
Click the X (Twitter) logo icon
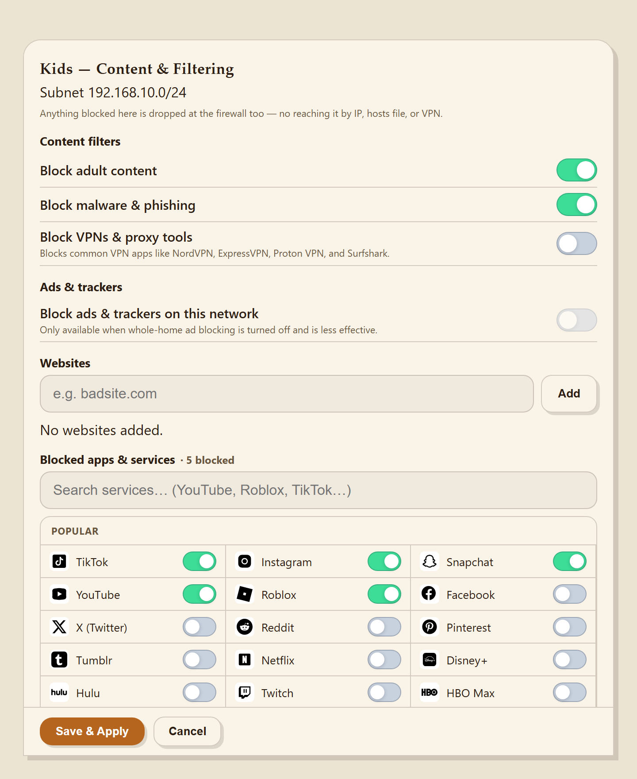(x=59, y=627)
